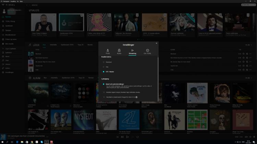The image size is (257, 144).
Task: Open the Spellemann 2016 featured tile
Action: (x=72, y=22)
